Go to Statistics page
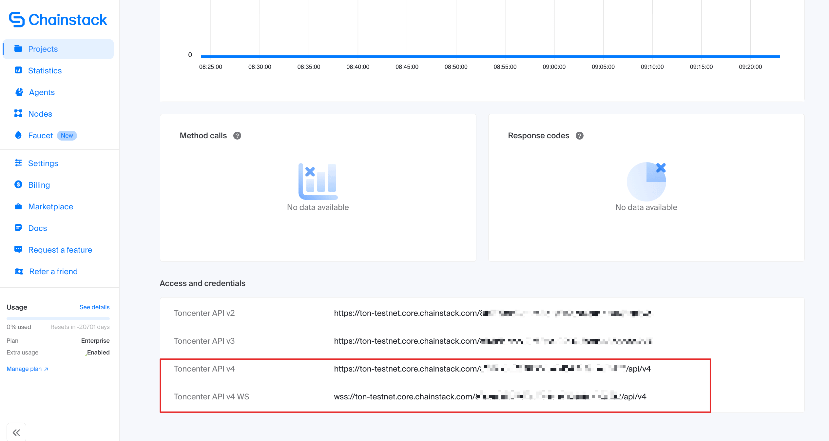 click(x=45, y=70)
